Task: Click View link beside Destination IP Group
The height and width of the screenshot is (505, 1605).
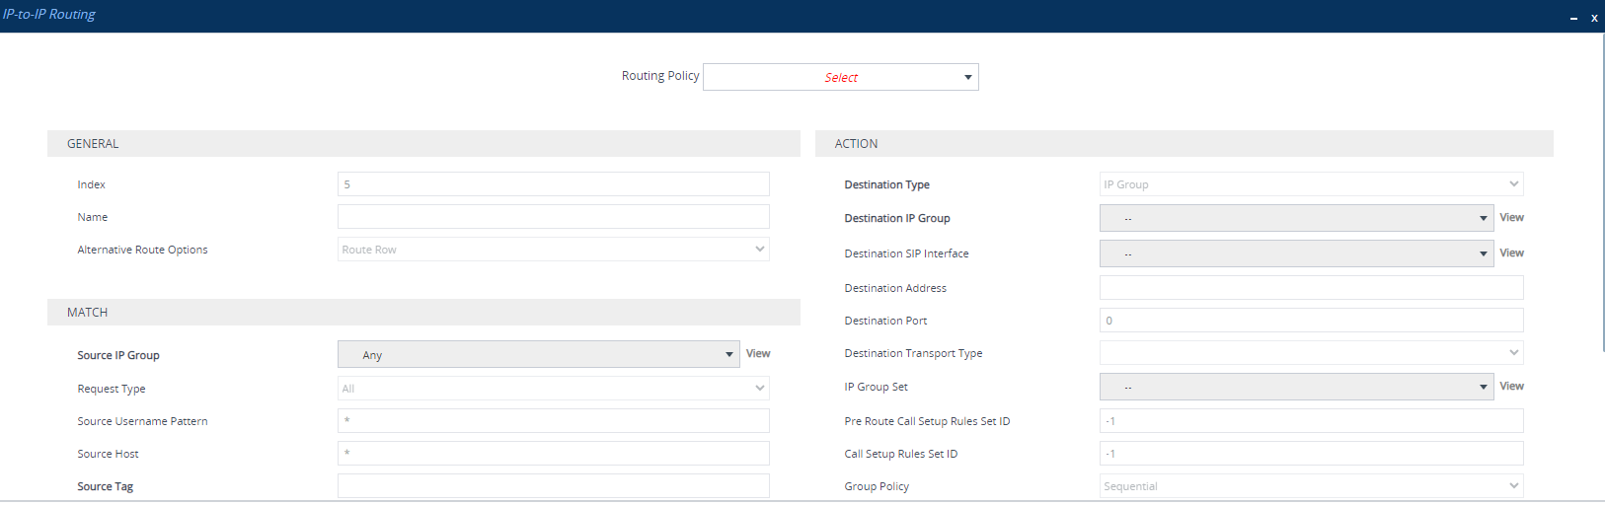Action: click(x=1511, y=218)
